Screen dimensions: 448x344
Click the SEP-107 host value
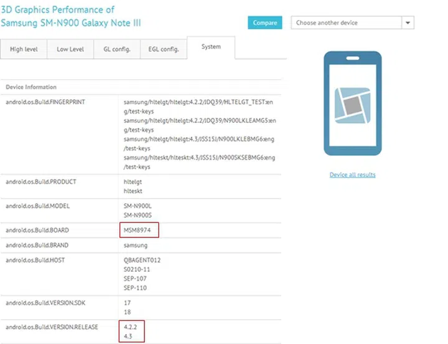point(135,279)
